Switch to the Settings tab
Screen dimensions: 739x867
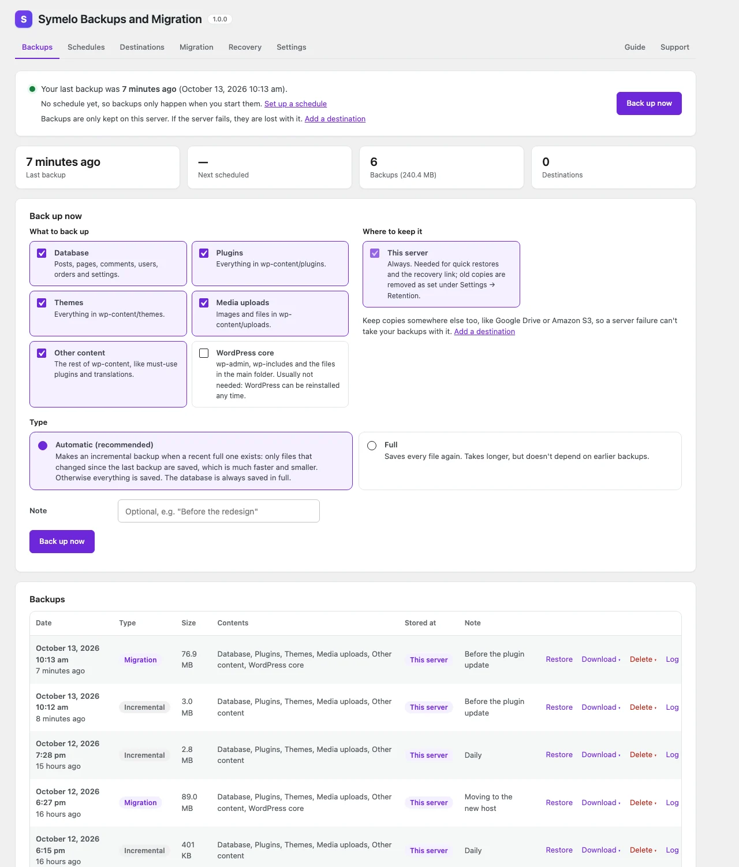pyautogui.click(x=291, y=47)
